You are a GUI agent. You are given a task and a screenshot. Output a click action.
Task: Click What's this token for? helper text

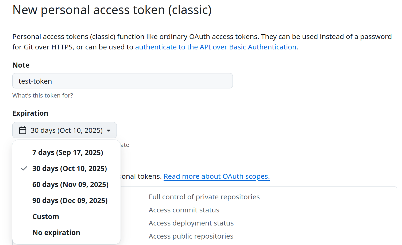tap(43, 95)
